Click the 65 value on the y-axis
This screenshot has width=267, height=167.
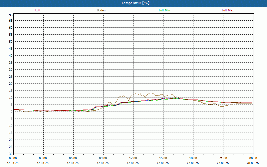11,21
